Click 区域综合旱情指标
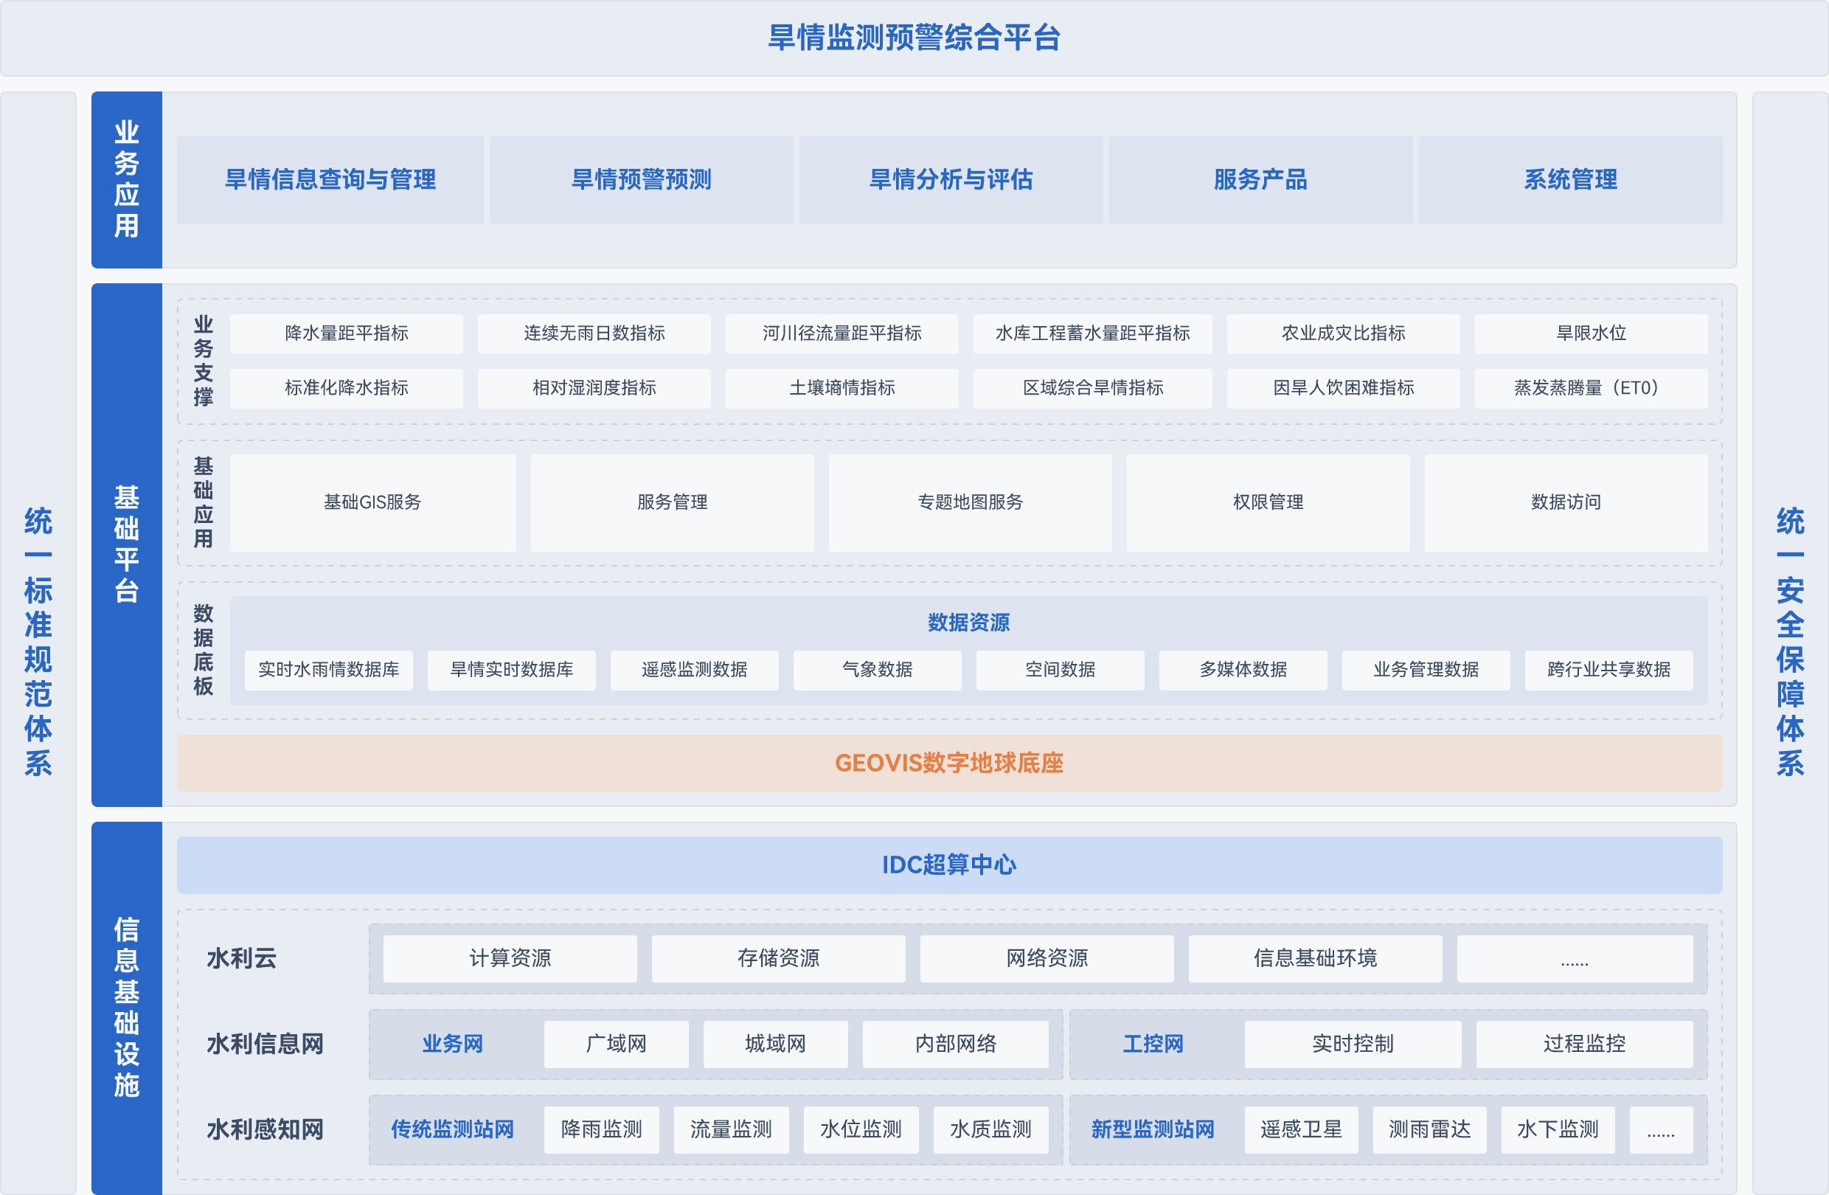 pyautogui.click(x=1092, y=388)
